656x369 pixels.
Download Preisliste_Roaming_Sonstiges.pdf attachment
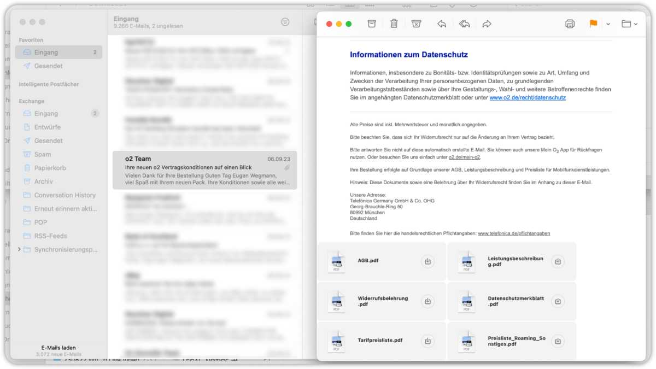[558, 341]
